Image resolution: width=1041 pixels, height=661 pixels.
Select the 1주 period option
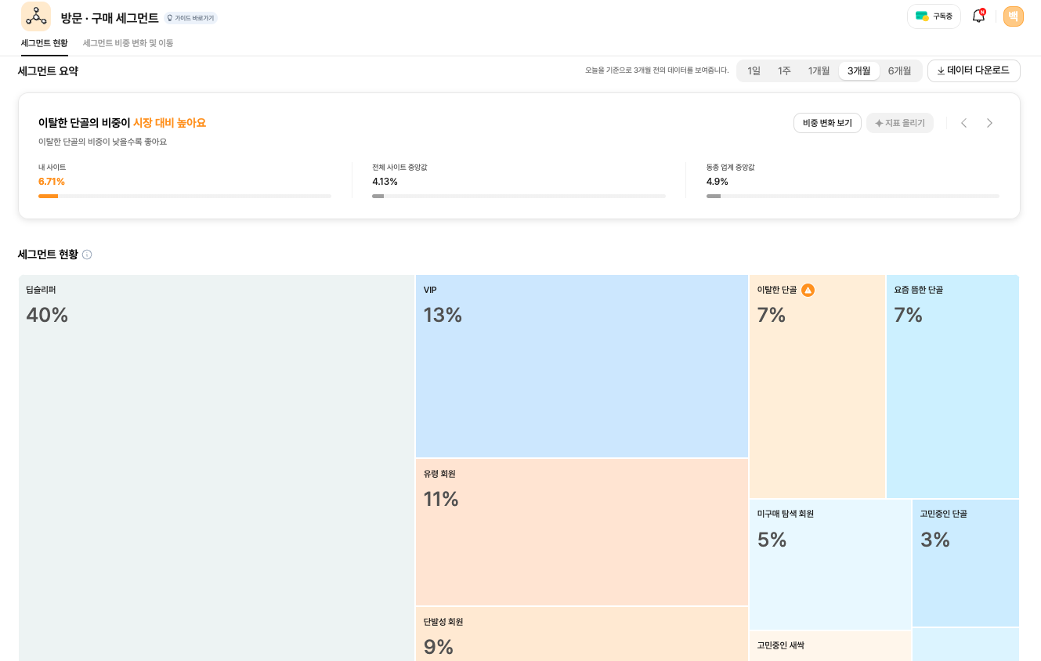point(784,70)
